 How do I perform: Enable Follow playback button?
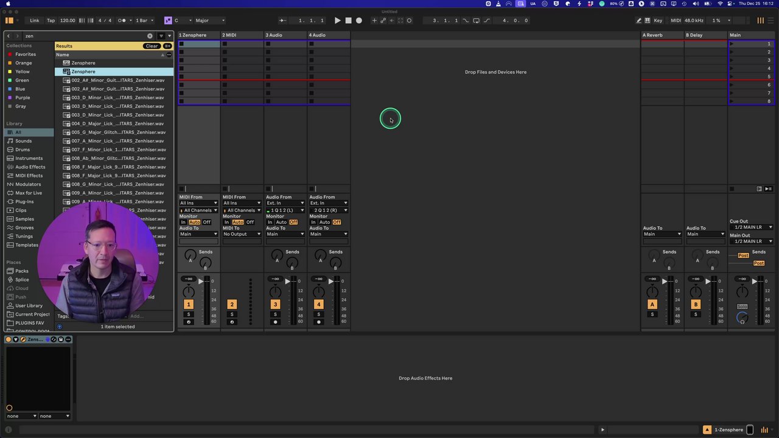[282, 21]
